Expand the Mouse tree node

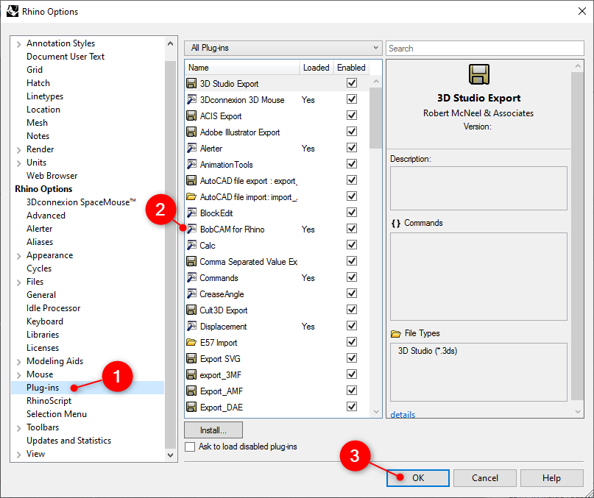pos(18,375)
